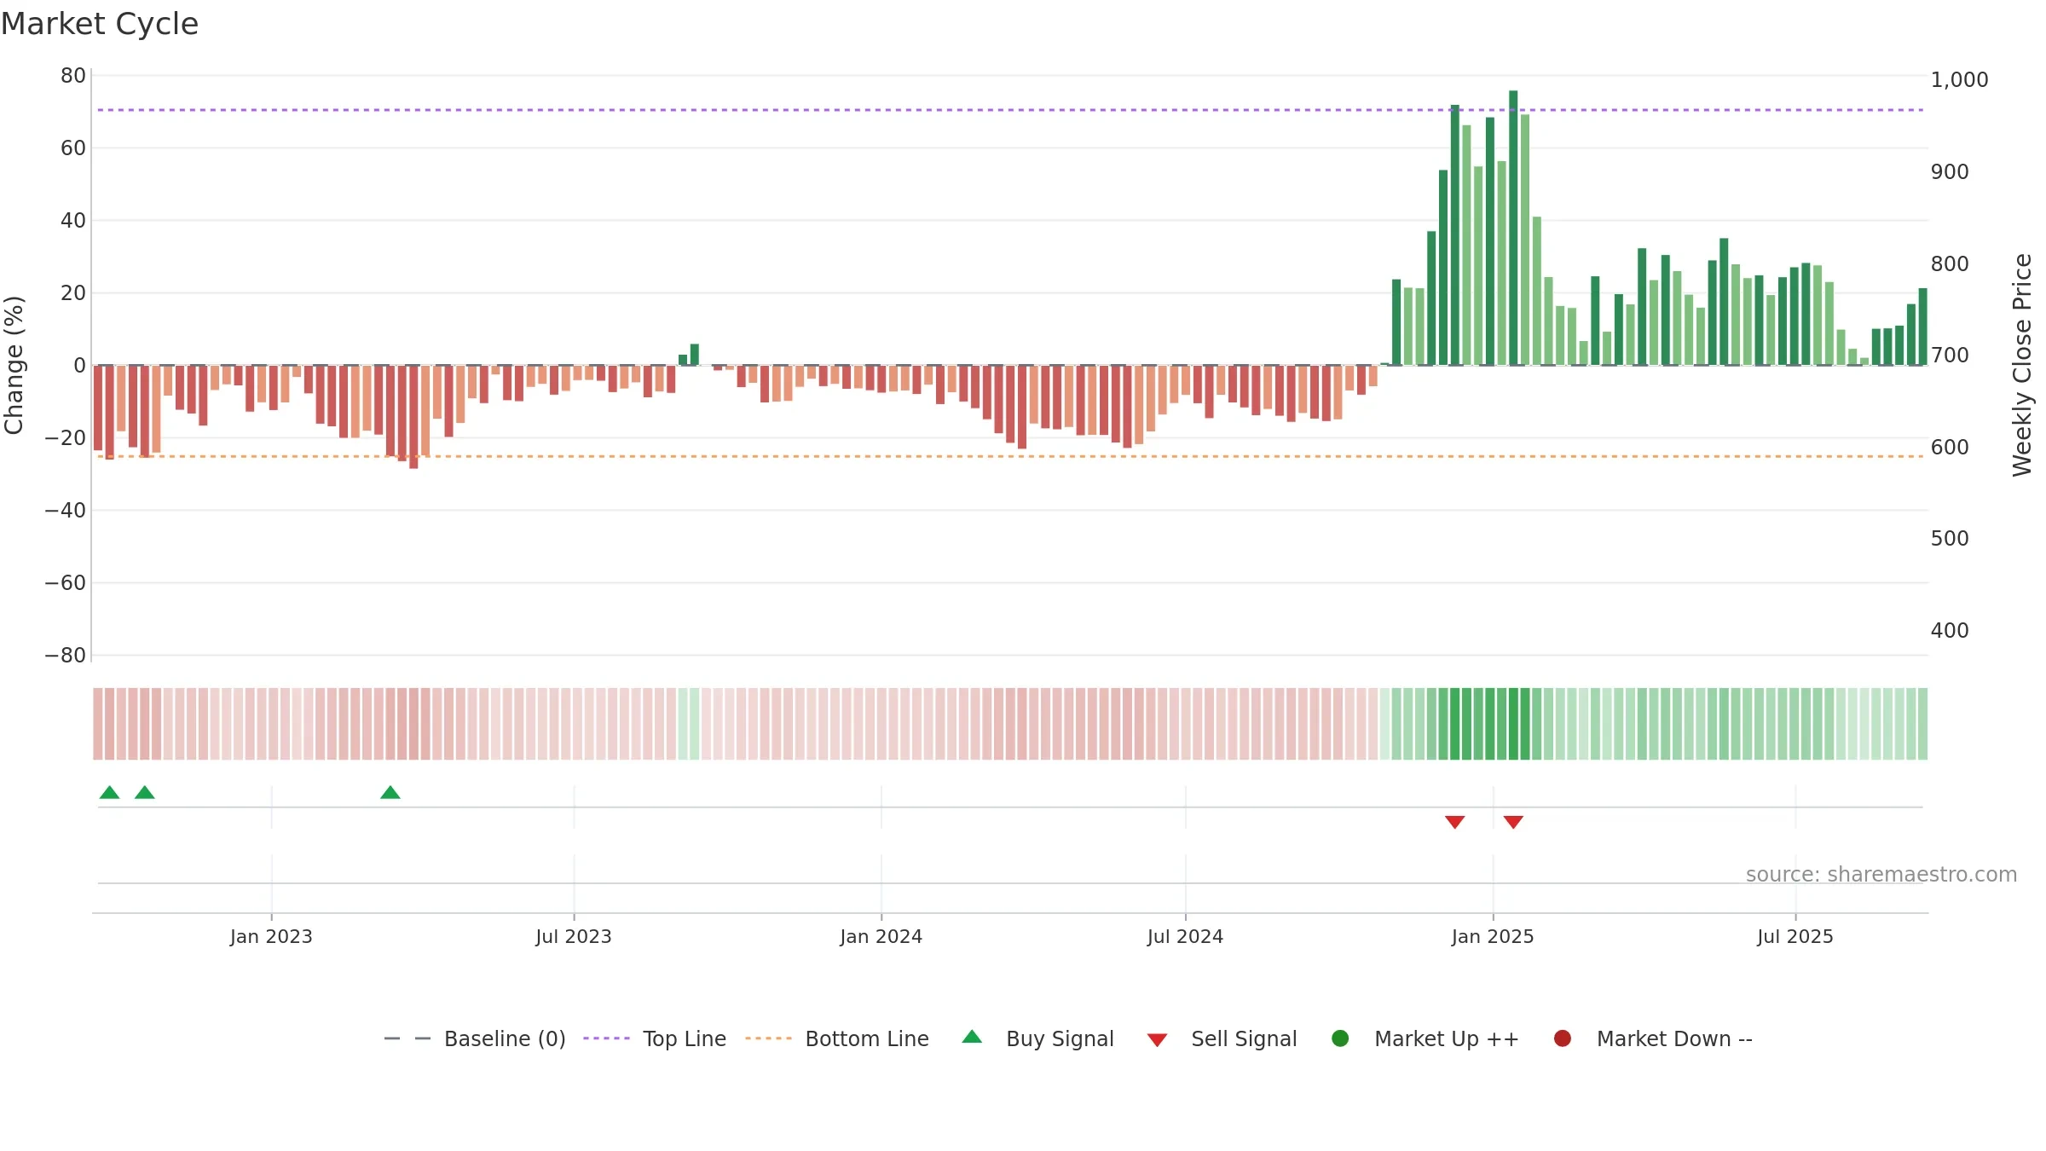Click the Jul 2024 axis label
This screenshot has height=1151, width=2046.
[x=1185, y=936]
